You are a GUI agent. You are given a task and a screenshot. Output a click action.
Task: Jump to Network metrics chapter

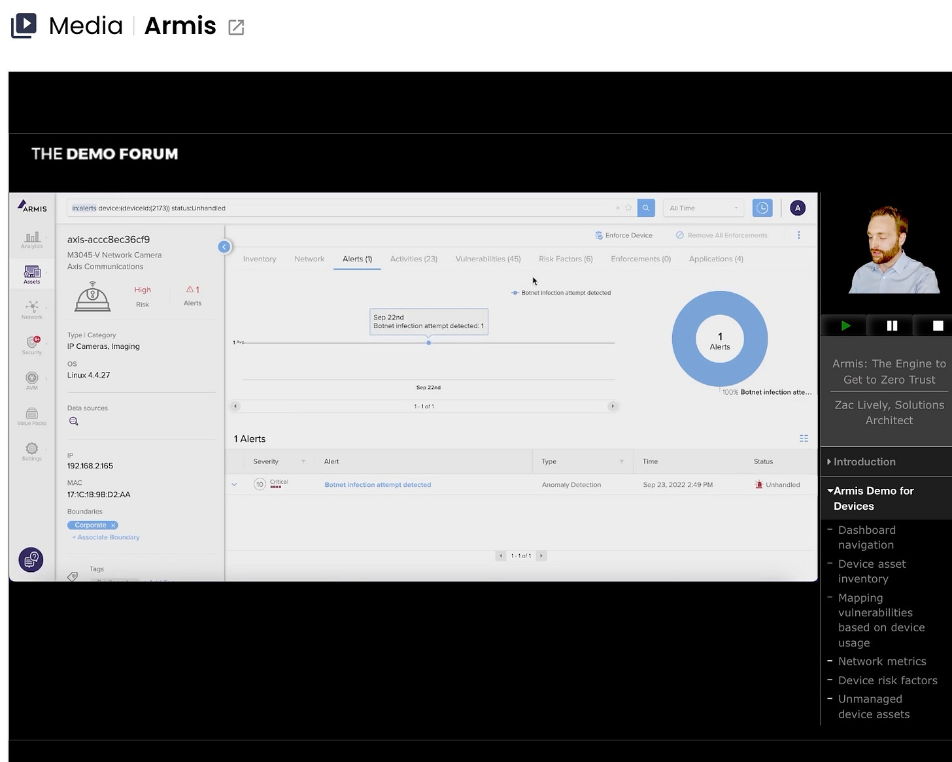coord(882,661)
